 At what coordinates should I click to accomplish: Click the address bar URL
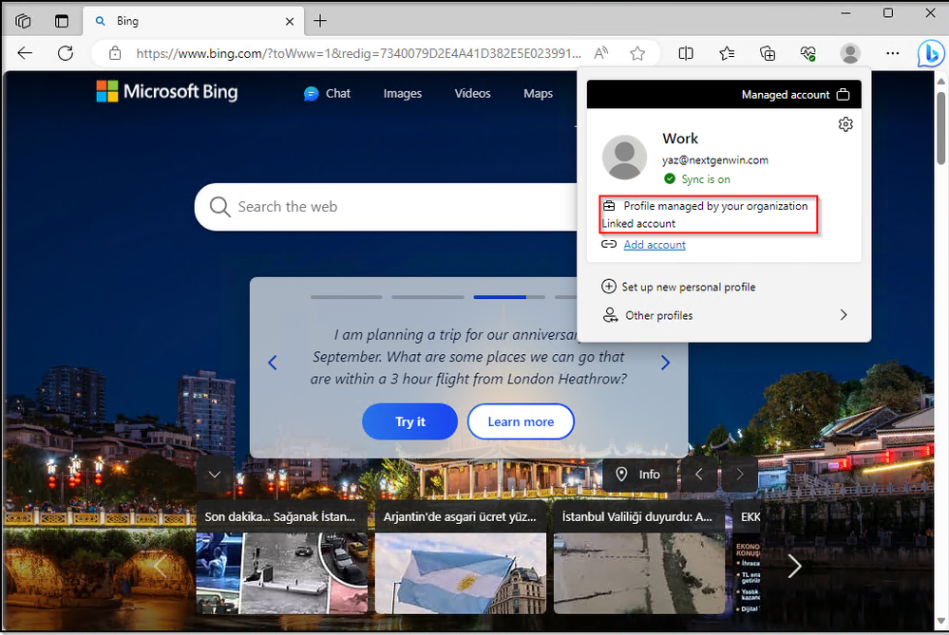(x=358, y=53)
